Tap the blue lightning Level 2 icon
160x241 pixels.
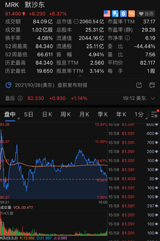pos(115,14)
